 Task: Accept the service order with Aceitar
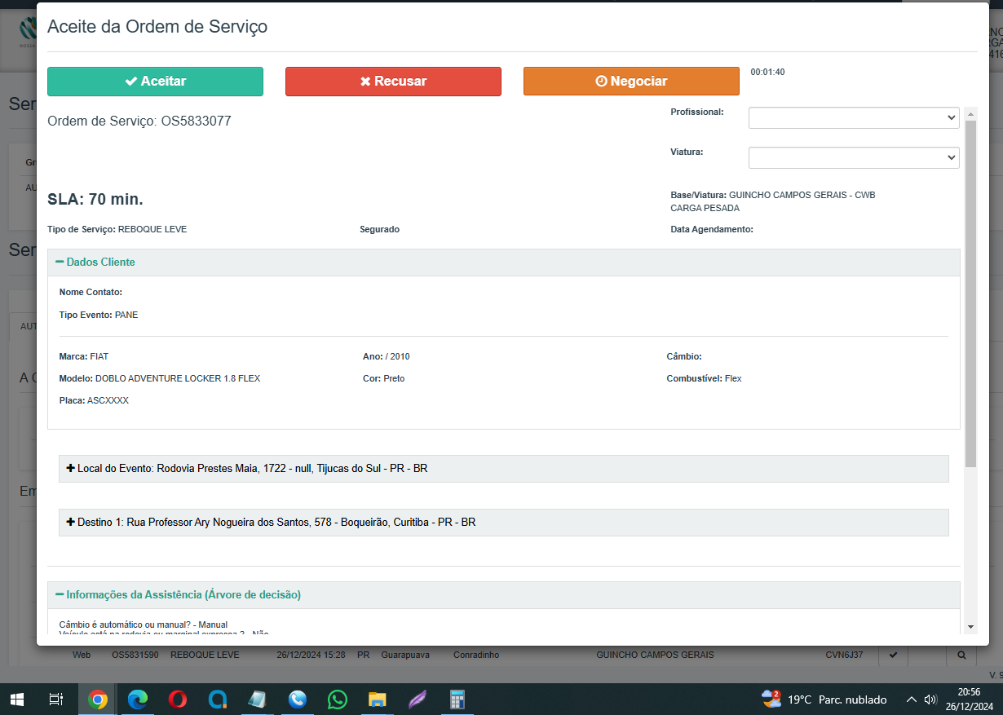[x=155, y=82]
